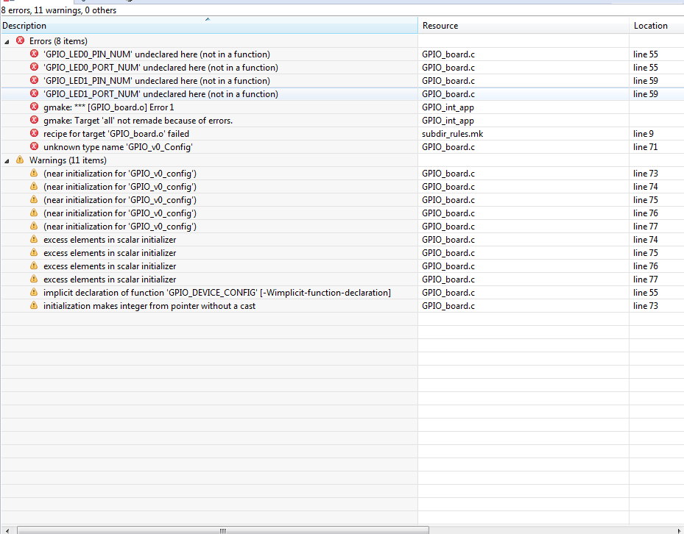Screen dimensions: 684x534
Task: Click the warning icon for 'excess elements in scalar initializer'
Action: [34, 239]
